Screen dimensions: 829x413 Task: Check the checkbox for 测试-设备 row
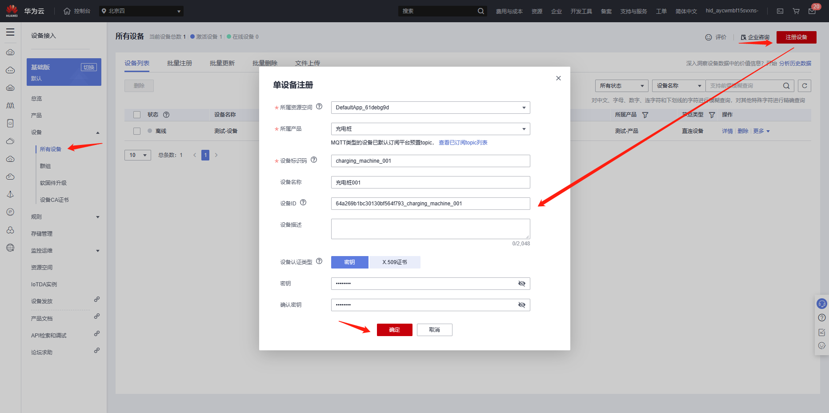[x=137, y=131]
